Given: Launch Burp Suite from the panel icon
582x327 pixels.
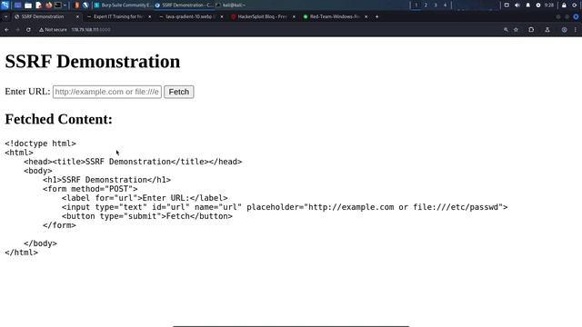Looking at the screenshot, I should point(76,5).
